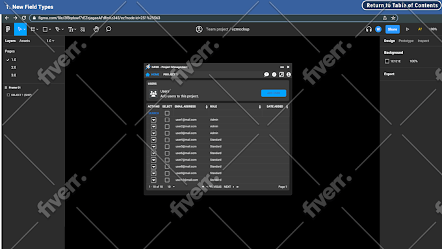442x249 pixels.
Task: Bookmark page with star icon
Action: (x=393, y=18)
